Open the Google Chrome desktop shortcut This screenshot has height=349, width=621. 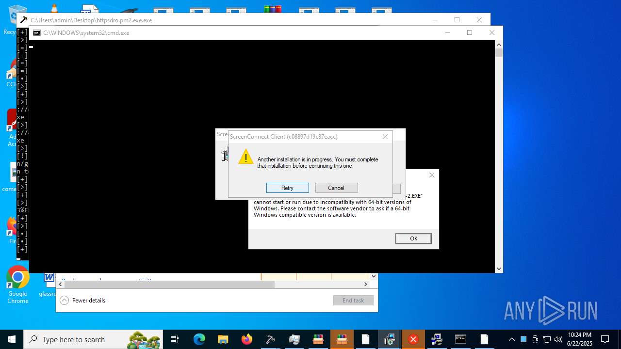coord(17,285)
